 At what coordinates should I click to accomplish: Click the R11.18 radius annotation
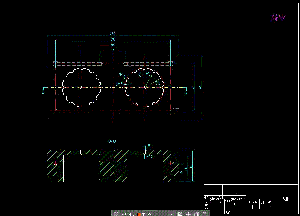point(123,75)
